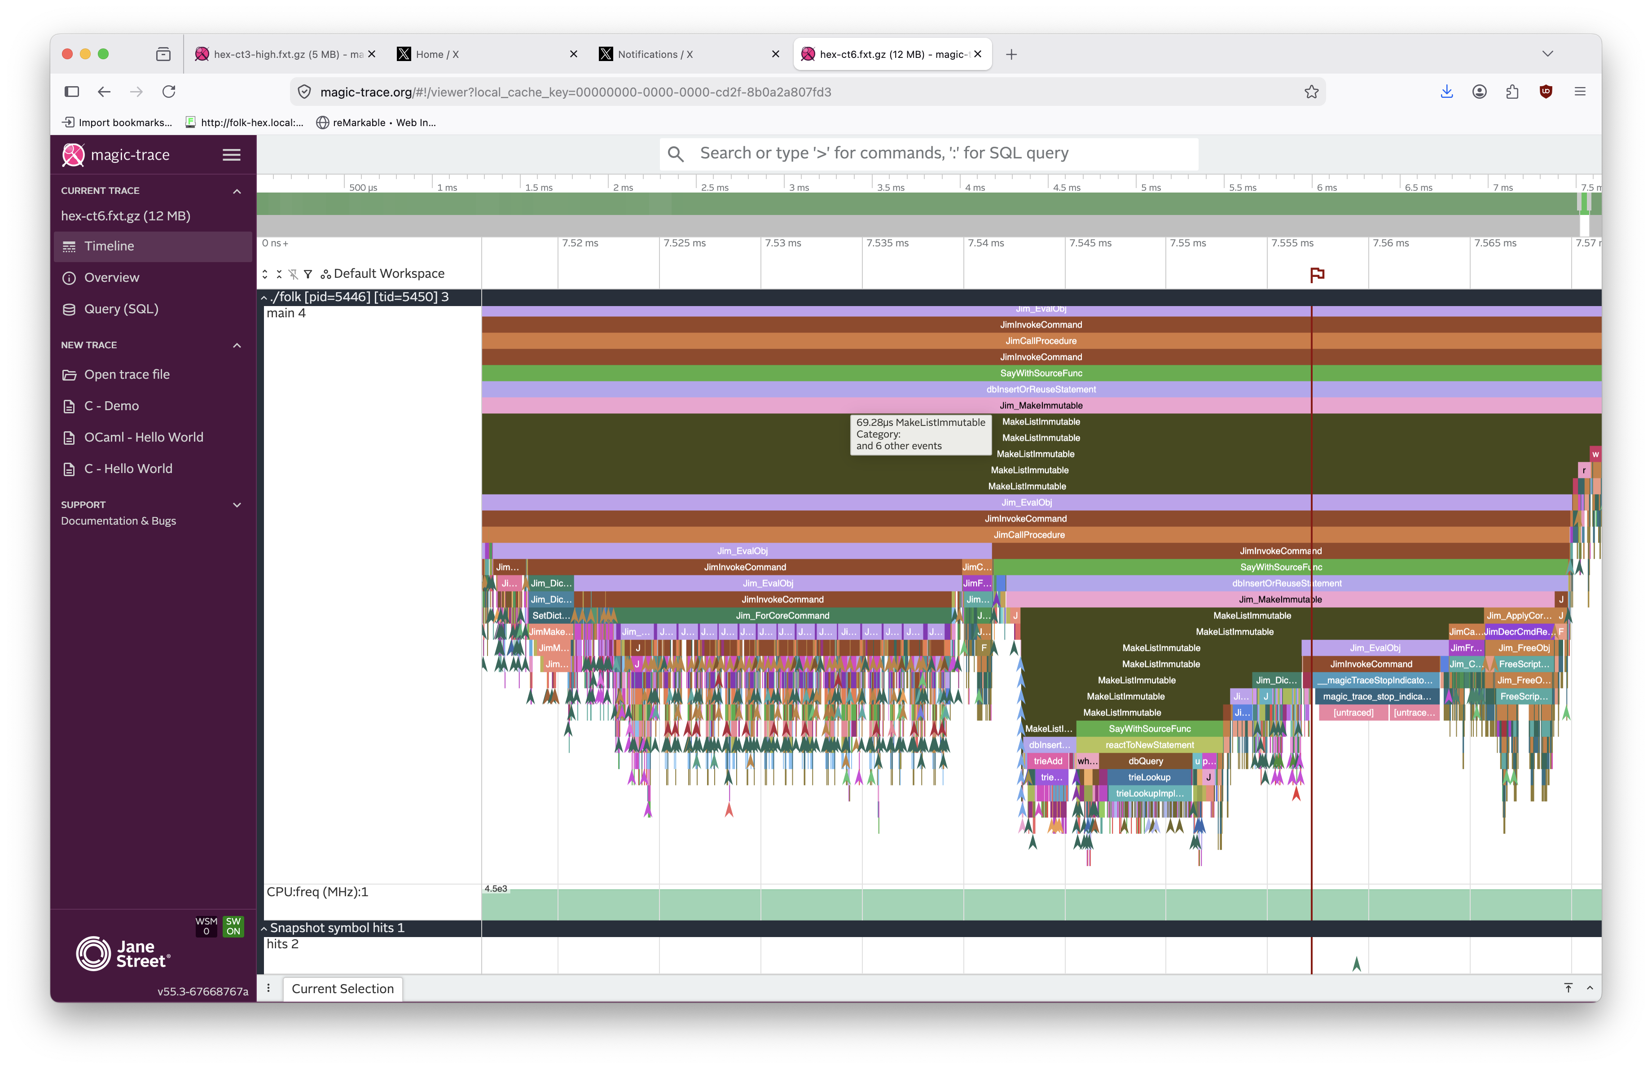The height and width of the screenshot is (1069, 1652).
Task: Click the service worker SW ON indicator
Action: [233, 926]
